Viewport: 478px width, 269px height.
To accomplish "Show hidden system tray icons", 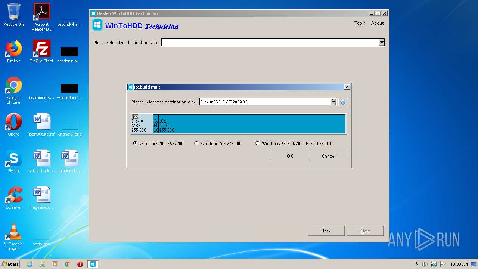I will (x=416, y=264).
